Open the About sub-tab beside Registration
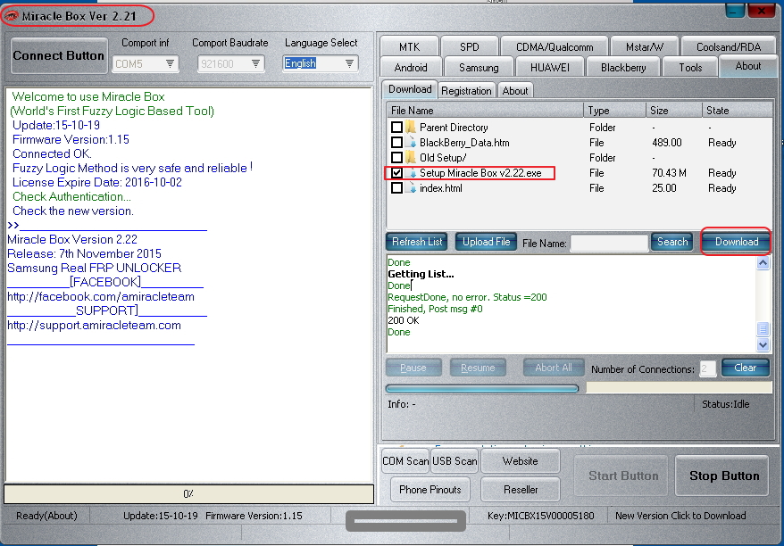 [x=515, y=90]
